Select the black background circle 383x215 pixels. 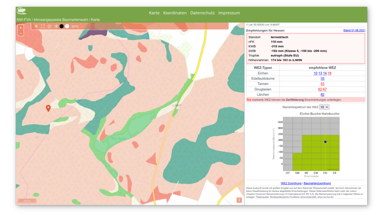click(x=62, y=26)
